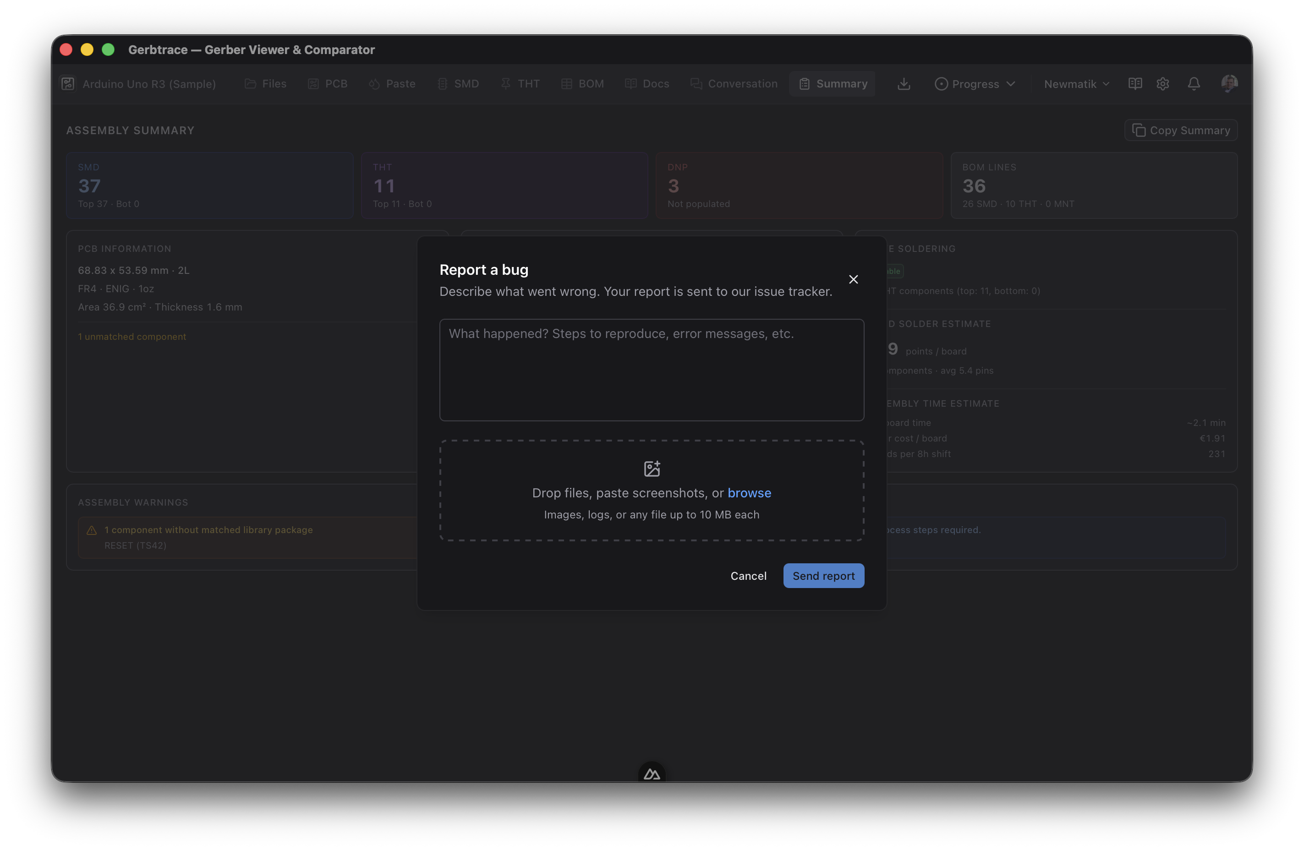Open the BOM tab
The height and width of the screenshot is (850, 1304).
[582, 84]
